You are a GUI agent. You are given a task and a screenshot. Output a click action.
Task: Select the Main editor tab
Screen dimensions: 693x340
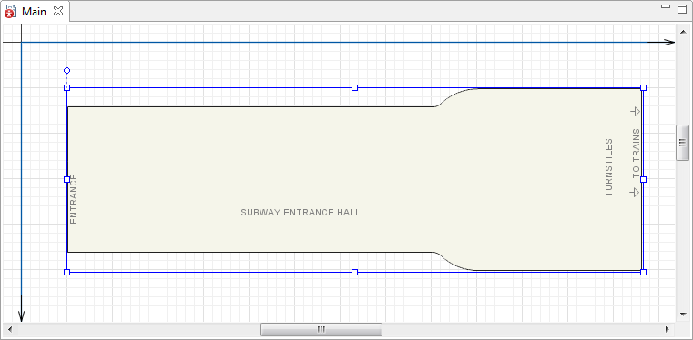click(x=35, y=12)
